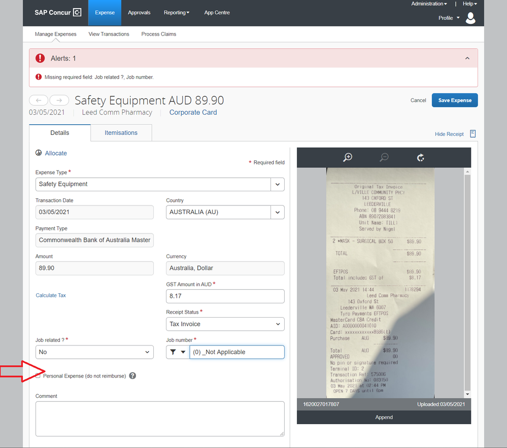Open the Job related dropdown
The height and width of the screenshot is (448, 507).
pos(94,352)
